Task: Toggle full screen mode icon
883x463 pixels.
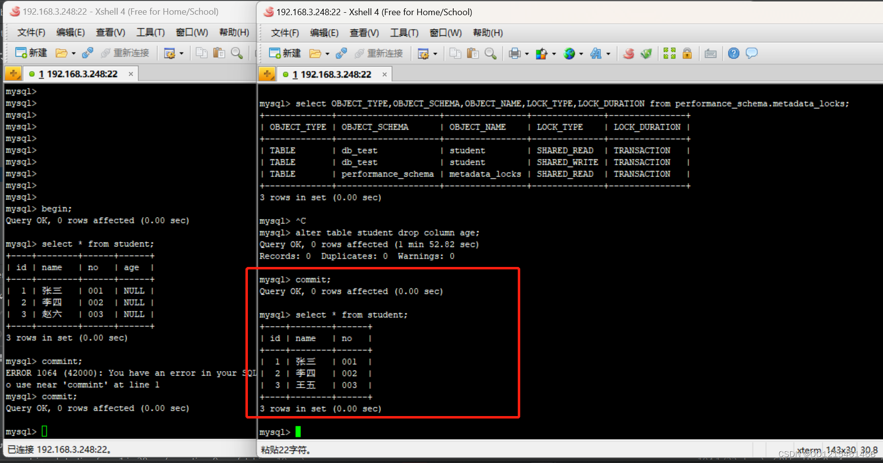Action: click(669, 53)
